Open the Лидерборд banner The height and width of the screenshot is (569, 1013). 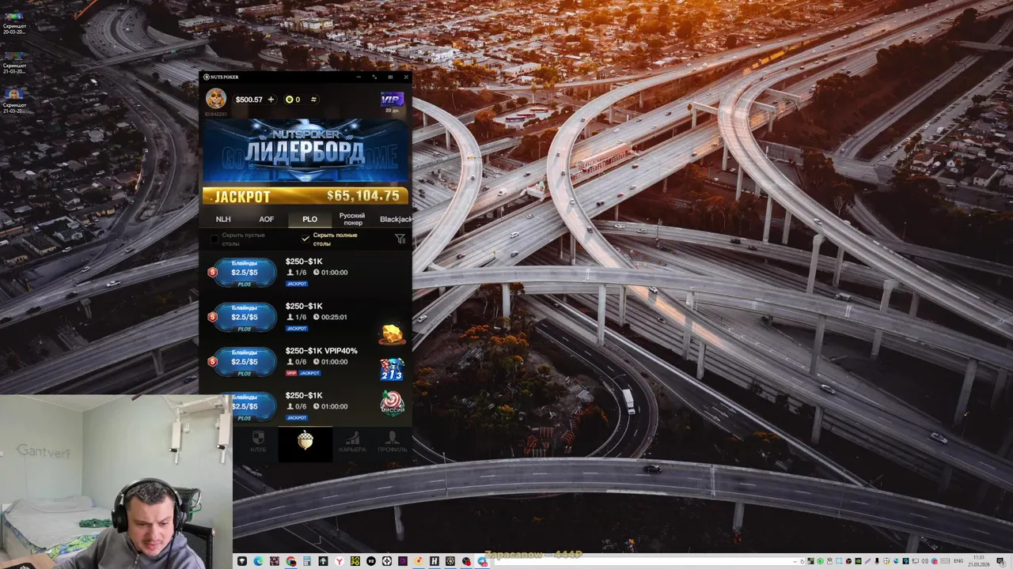click(305, 152)
